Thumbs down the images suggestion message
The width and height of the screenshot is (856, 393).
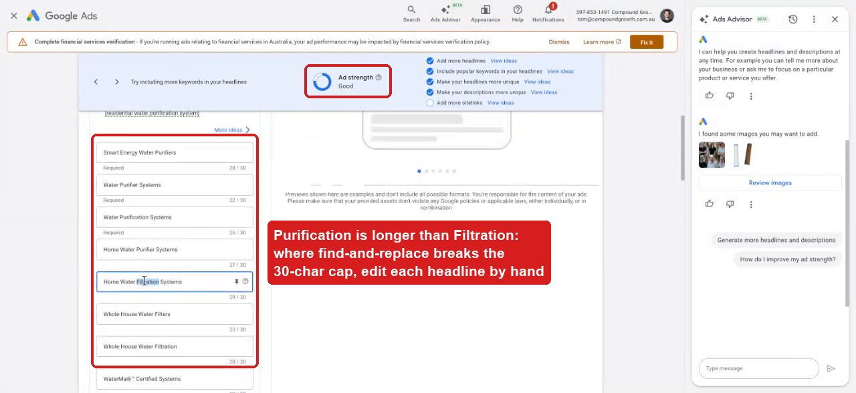click(x=730, y=204)
